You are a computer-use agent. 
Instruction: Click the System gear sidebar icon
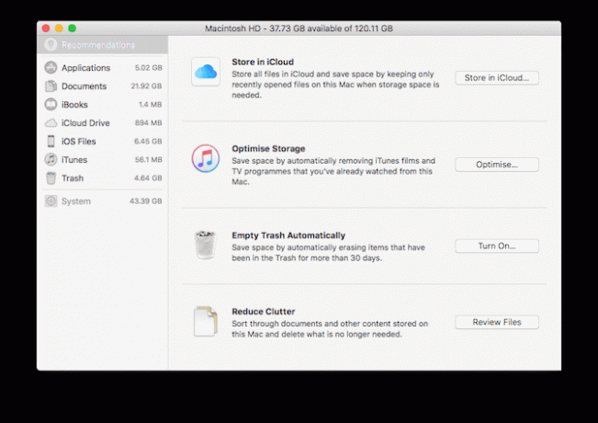(x=51, y=200)
